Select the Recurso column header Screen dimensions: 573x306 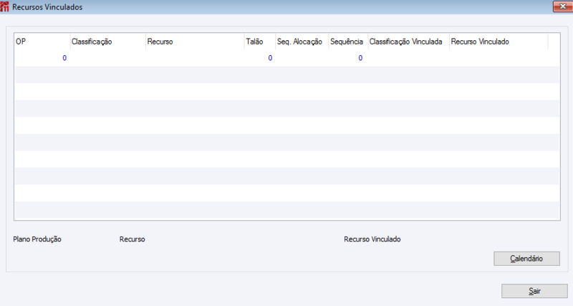[x=195, y=42]
